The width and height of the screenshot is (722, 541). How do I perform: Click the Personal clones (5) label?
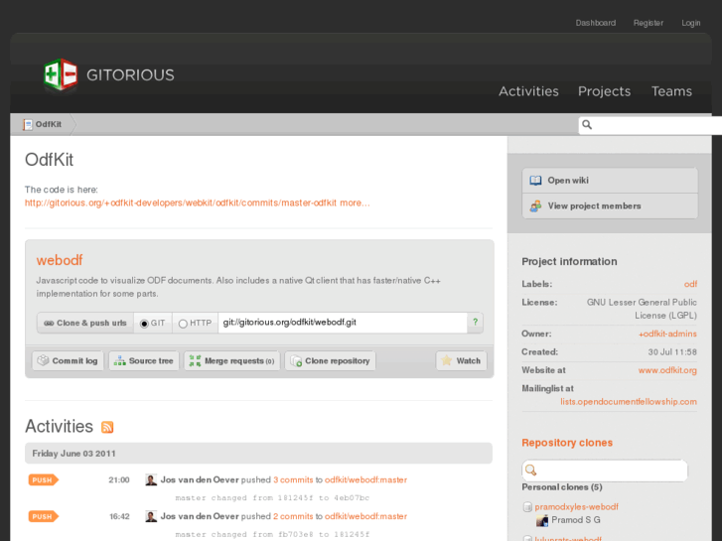pyautogui.click(x=562, y=487)
